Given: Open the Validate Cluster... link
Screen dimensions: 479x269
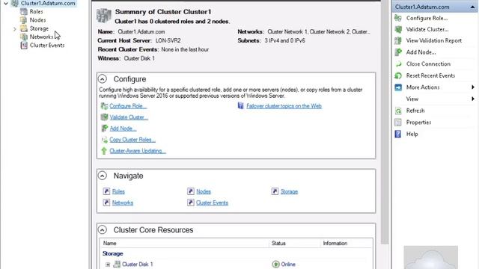Looking at the screenshot, I should pyautogui.click(x=129, y=117).
